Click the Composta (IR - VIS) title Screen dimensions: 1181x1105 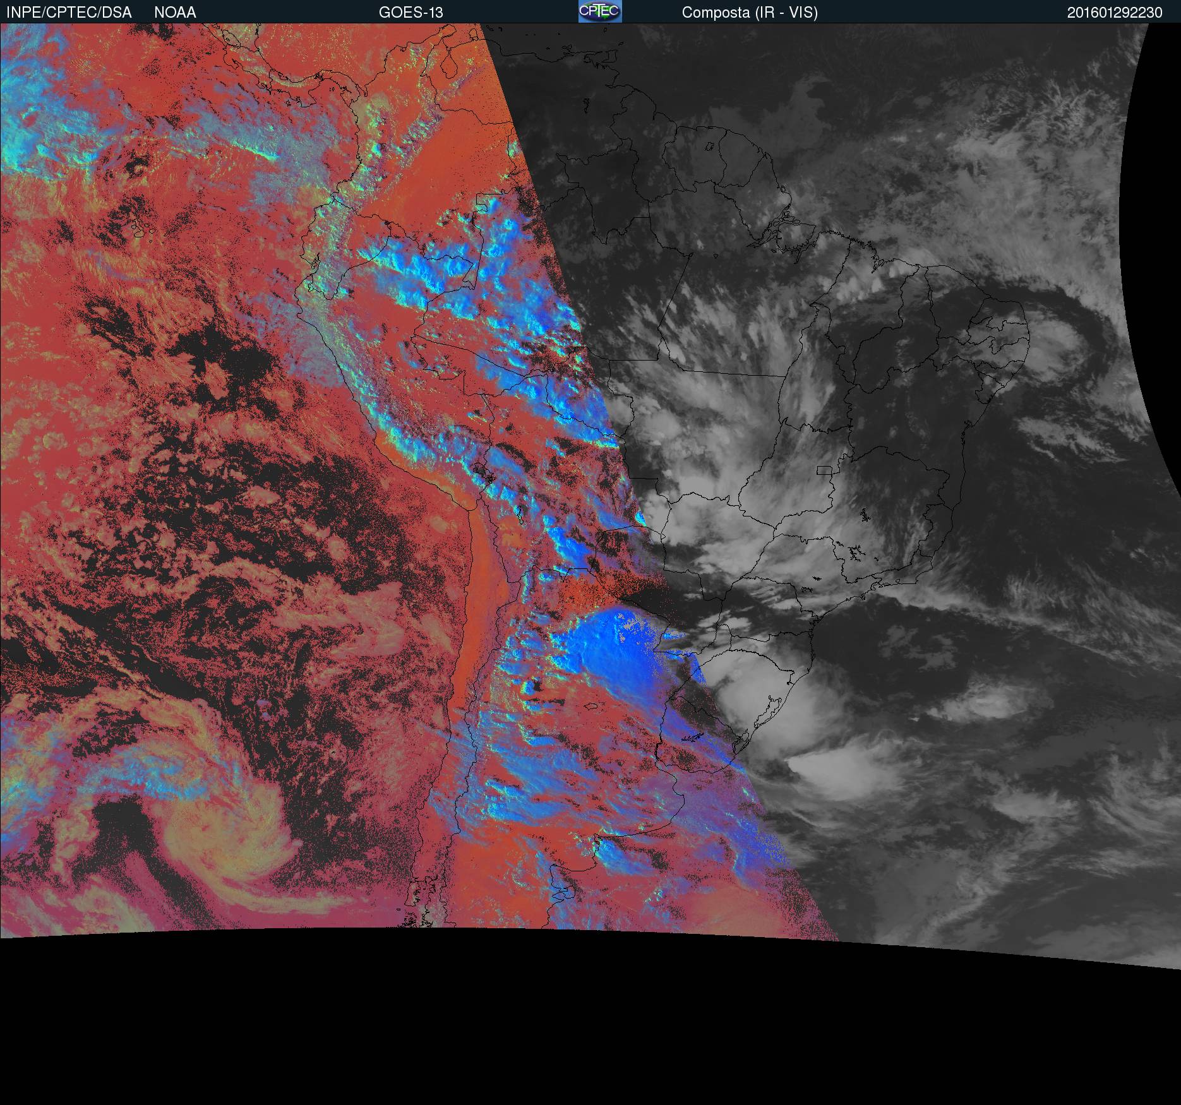click(750, 13)
